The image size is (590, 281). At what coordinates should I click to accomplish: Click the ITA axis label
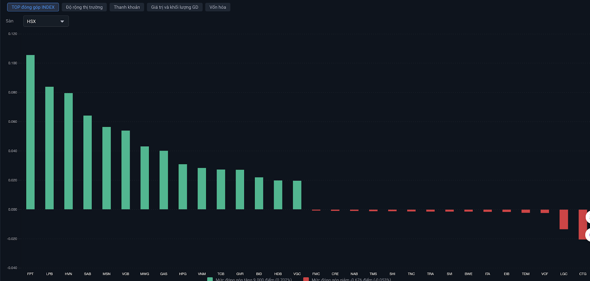point(487,274)
